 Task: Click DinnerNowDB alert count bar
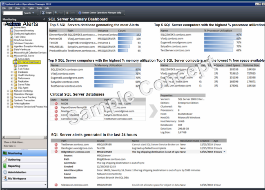[129, 34]
